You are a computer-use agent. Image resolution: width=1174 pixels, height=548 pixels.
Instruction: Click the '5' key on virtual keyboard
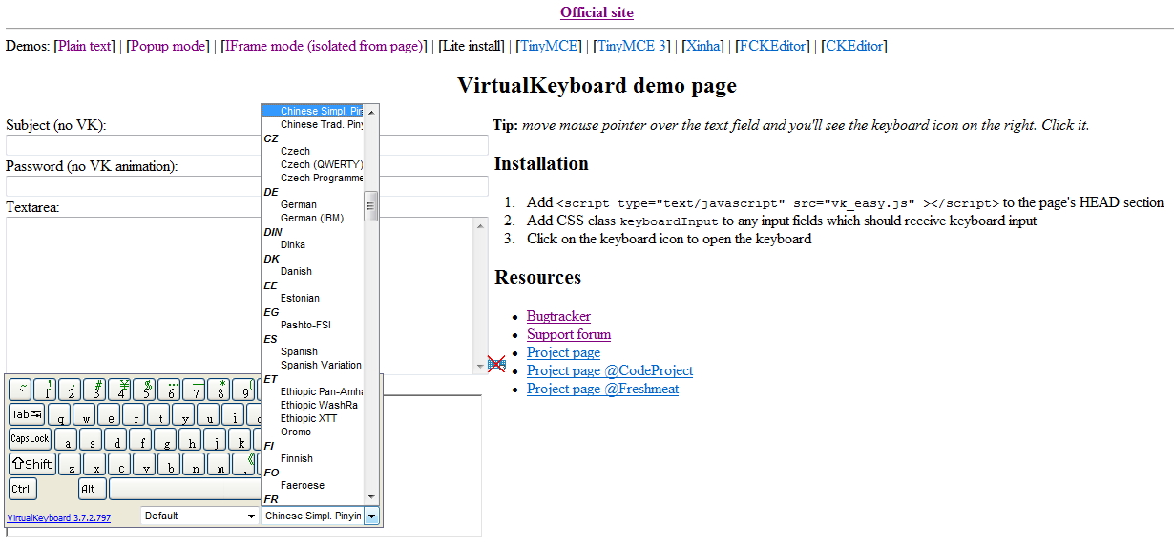pos(144,390)
